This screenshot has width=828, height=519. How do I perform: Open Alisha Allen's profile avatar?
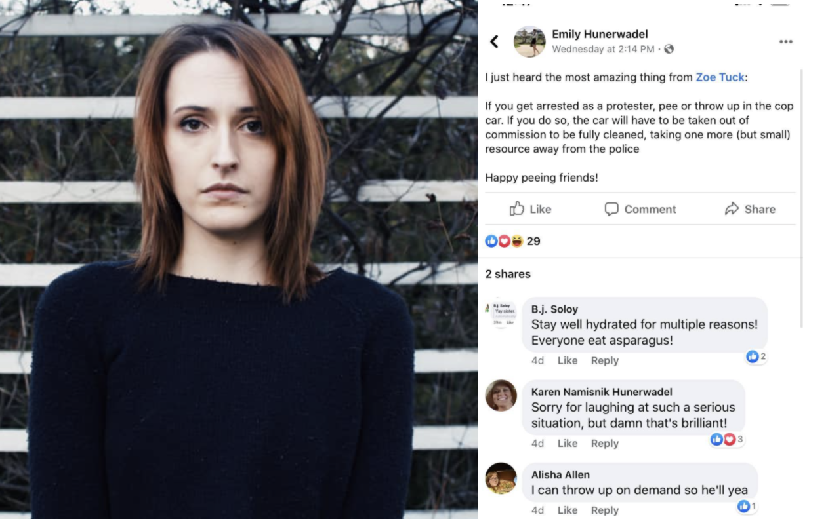[x=501, y=478]
